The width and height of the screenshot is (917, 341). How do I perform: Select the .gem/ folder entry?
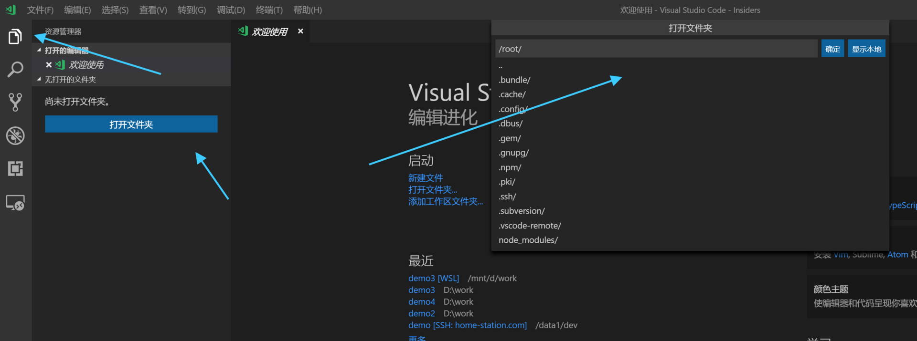(x=690, y=138)
